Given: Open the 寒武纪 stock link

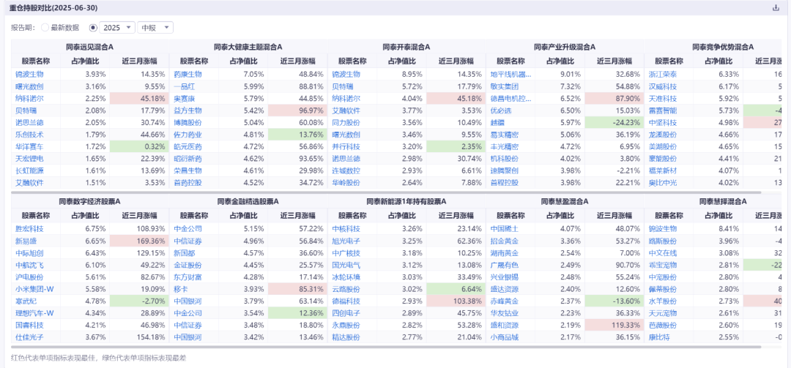Looking at the screenshot, I should (26, 301).
